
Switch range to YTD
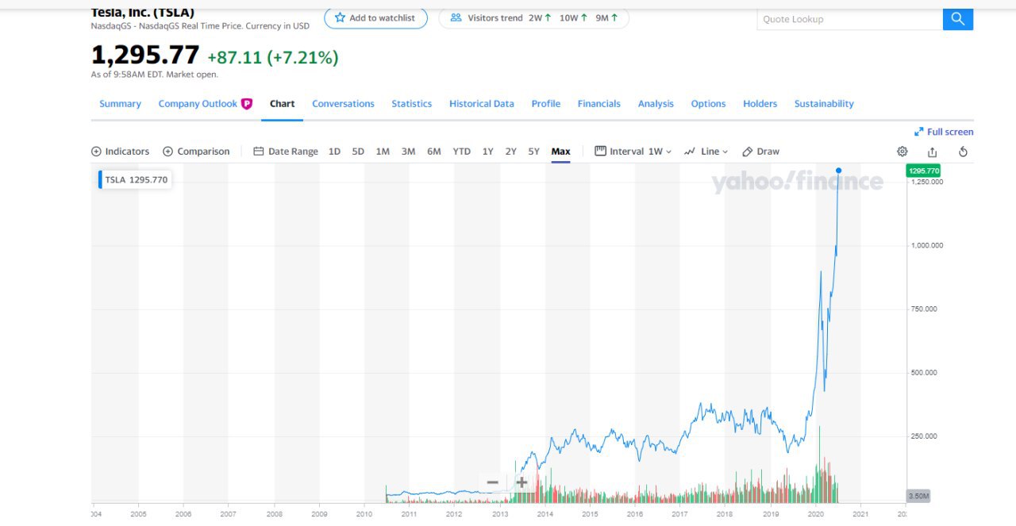pos(461,152)
